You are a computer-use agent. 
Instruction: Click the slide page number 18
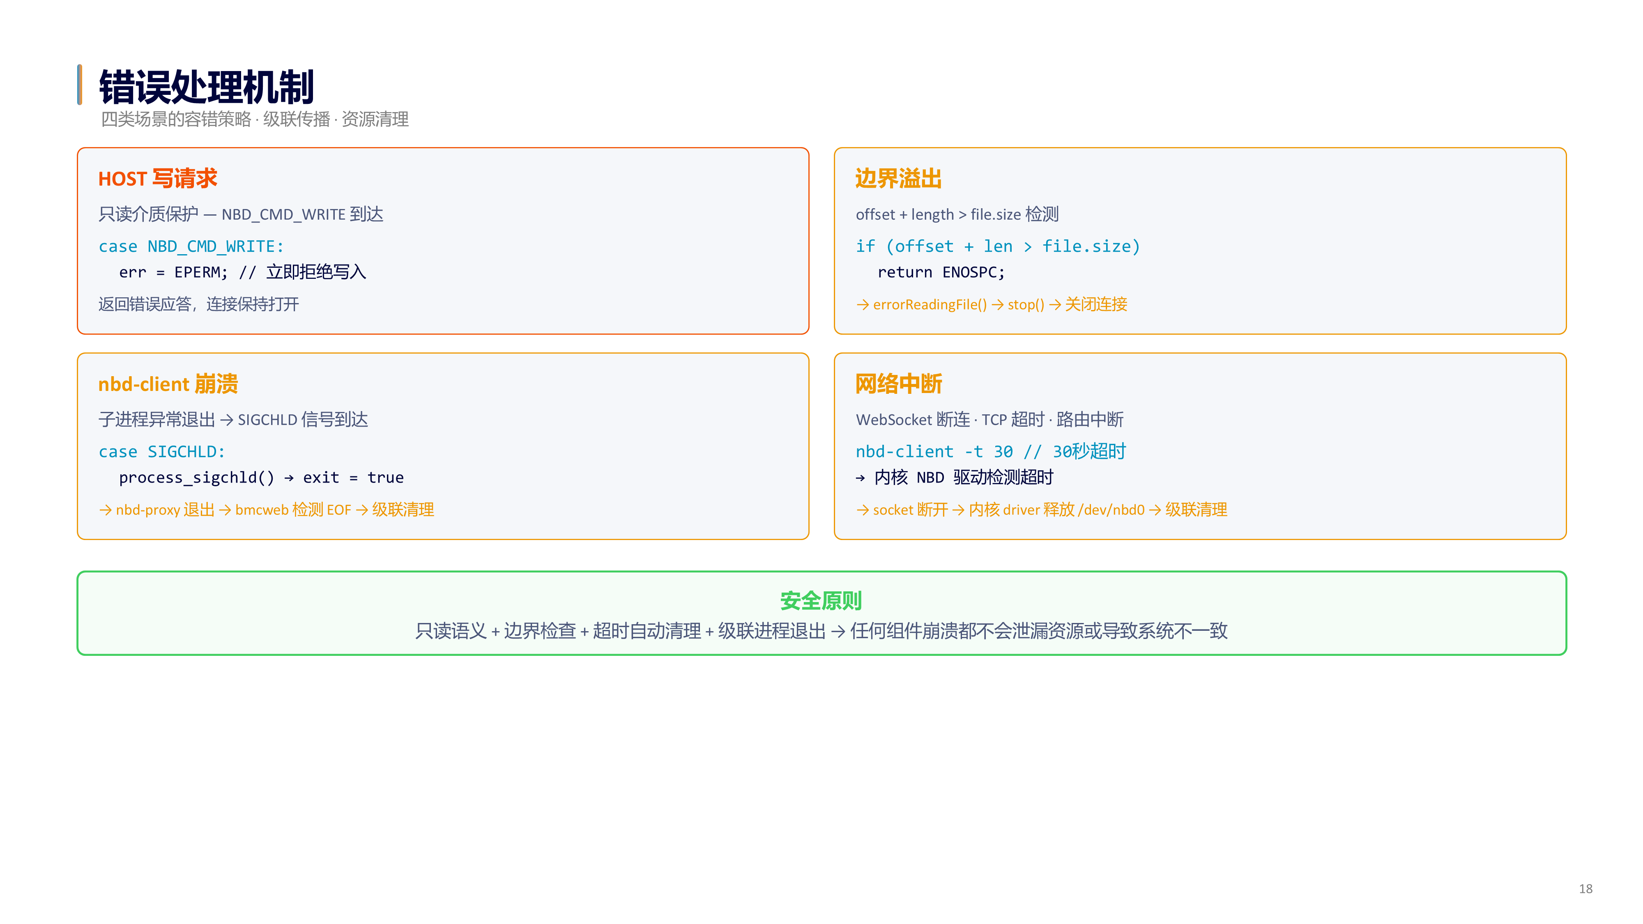[1585, 889]
